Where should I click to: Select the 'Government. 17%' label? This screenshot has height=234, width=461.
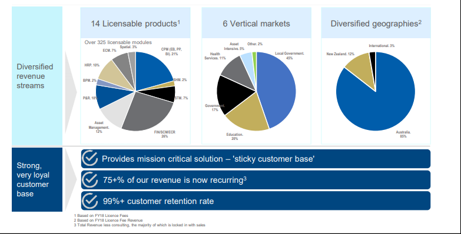(x=215, y=108)
